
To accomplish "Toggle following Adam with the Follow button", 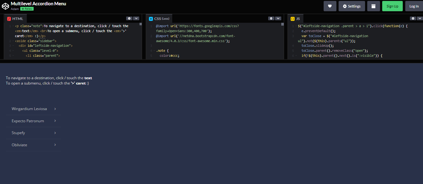I will pos(26,9).
